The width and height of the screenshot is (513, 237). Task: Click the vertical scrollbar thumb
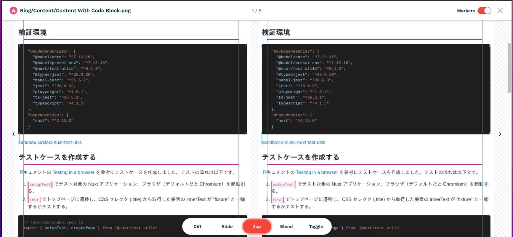(x=509, y=68)
